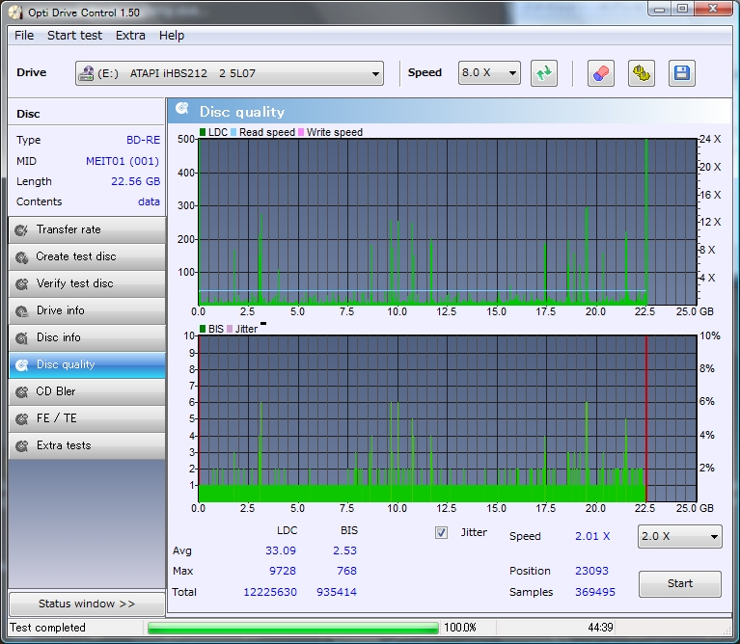Switch to FE / TE test

[x=86, y=418]
